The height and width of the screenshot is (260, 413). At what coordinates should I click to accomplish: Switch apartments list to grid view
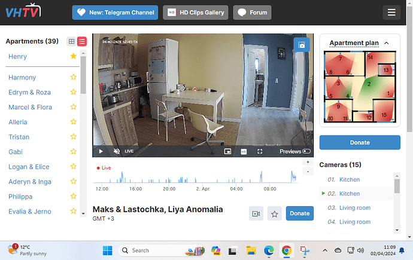point(72,41)
